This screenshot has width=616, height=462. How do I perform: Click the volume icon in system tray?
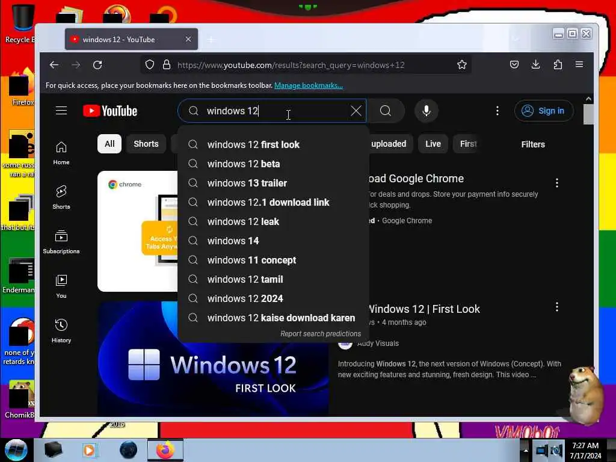coord(555,451)
